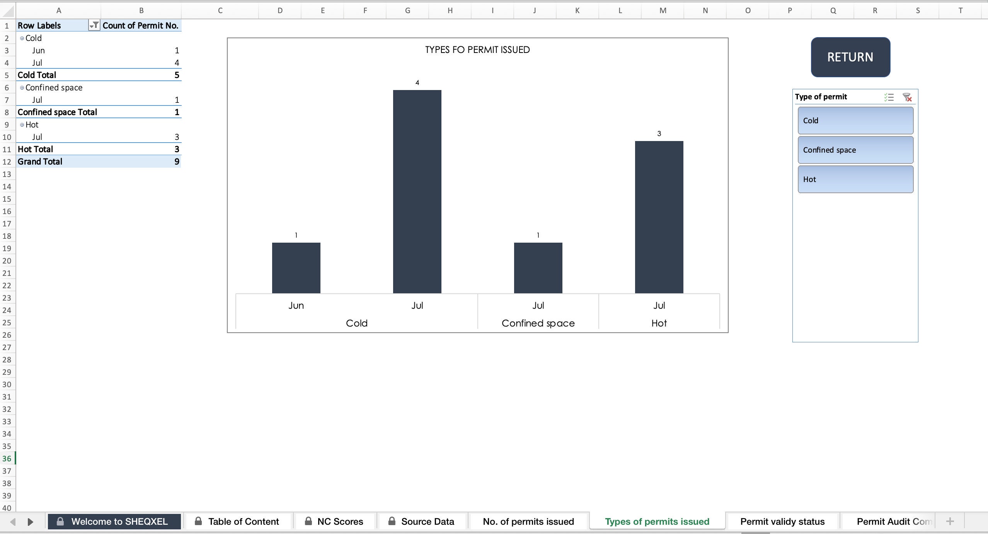The height and width of the screenshot is (534, 988).
Task: Collapse the Hot group in the pivot table
Action: pyautogui.click(x=22, y=124)
